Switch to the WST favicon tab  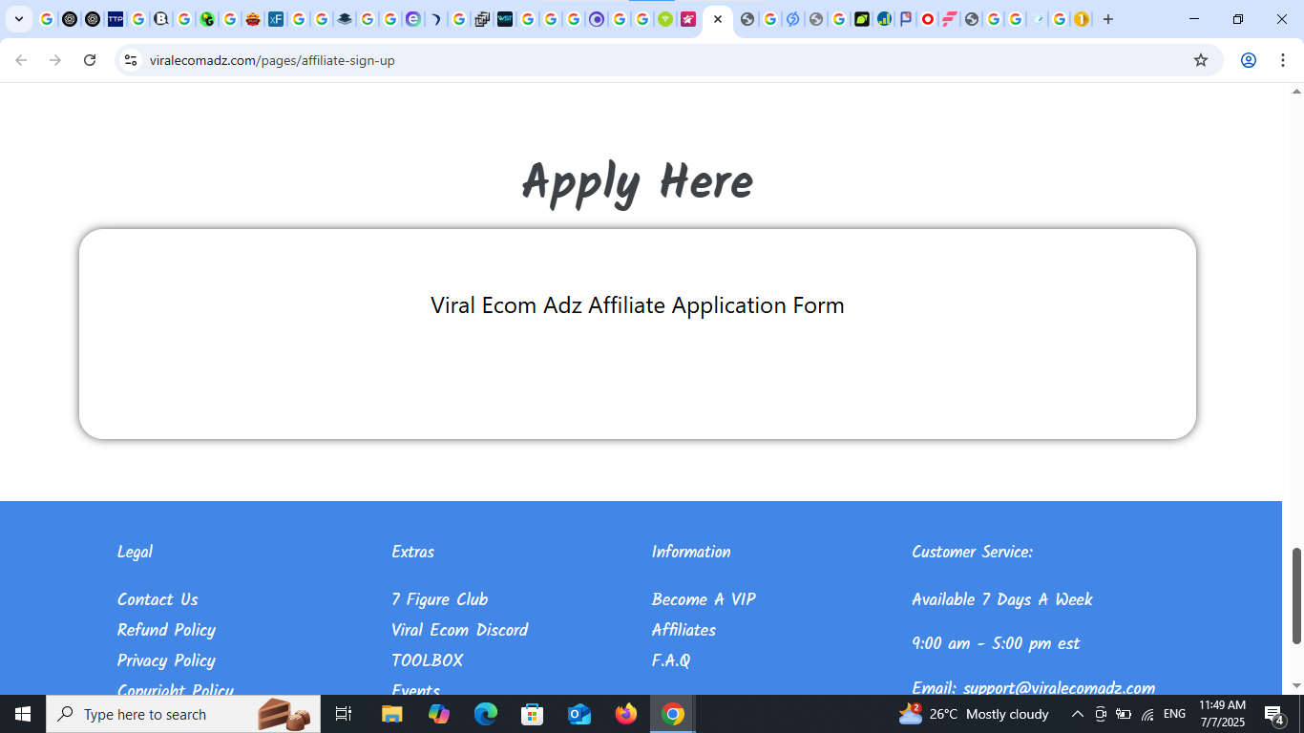[505, 19]
